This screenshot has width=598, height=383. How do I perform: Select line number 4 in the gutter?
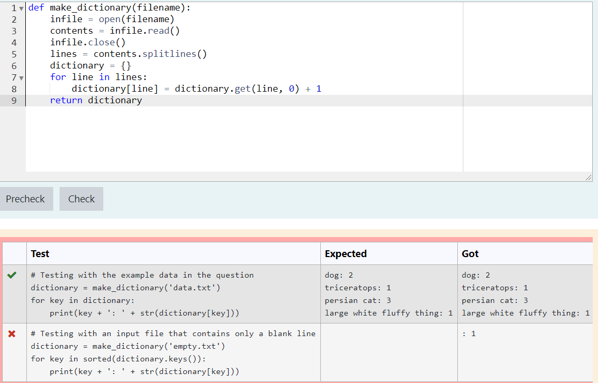click(14, 43)
